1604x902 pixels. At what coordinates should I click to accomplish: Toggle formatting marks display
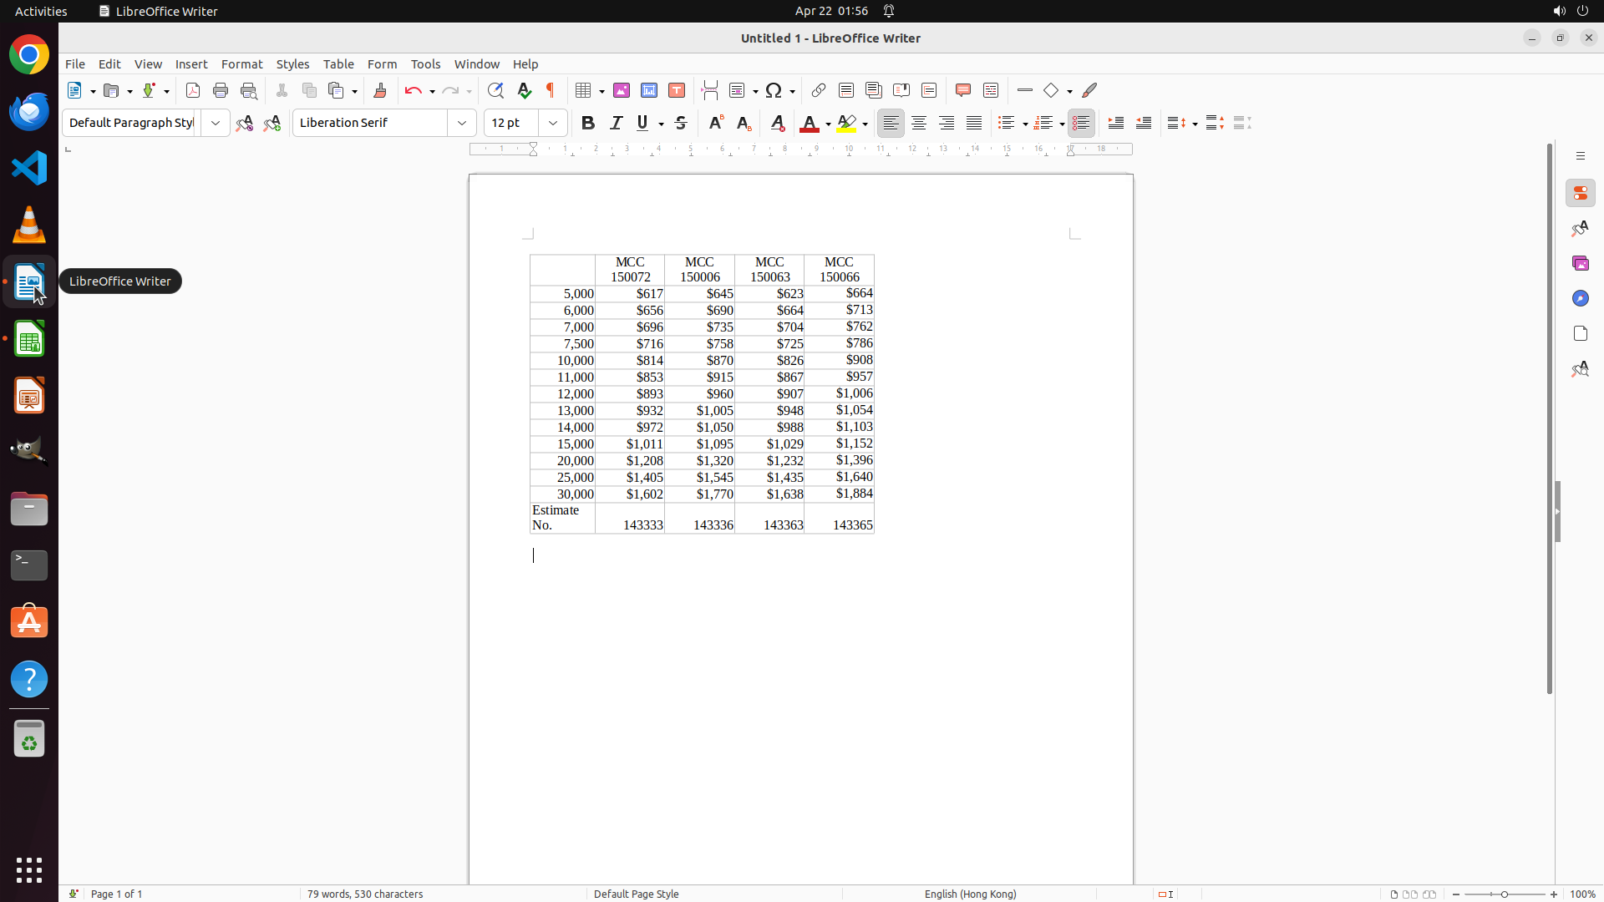(x=551, y=90)
